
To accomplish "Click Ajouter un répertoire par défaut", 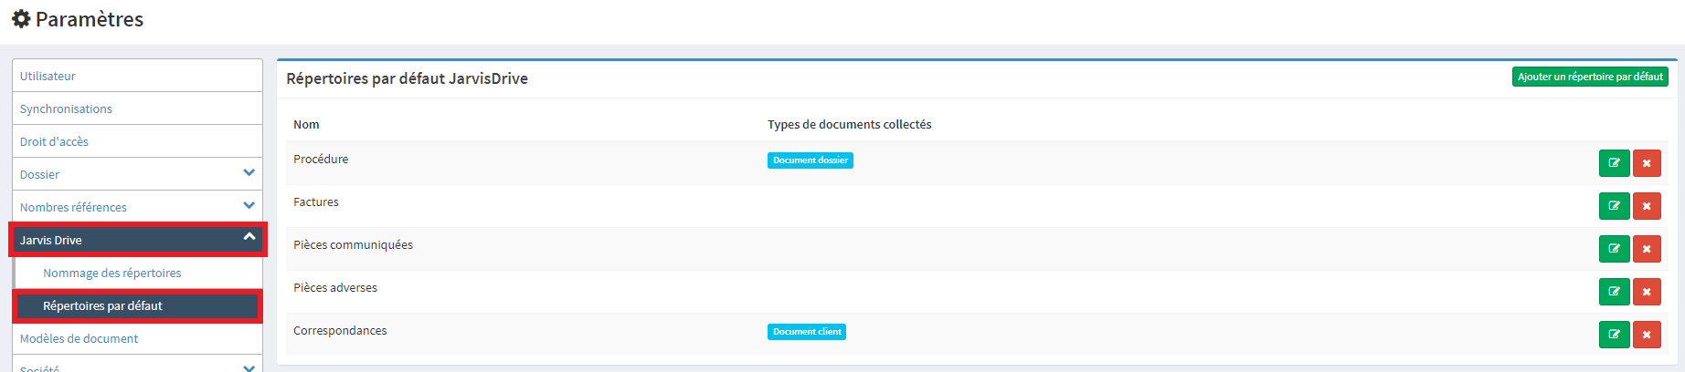I will point(1590,77).
